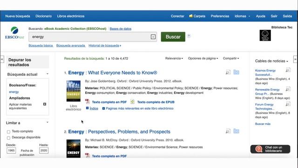Add Energy: Perspectives, Problems to folder icon
This screenshot has height=168, width=298.
coord(236,131)
